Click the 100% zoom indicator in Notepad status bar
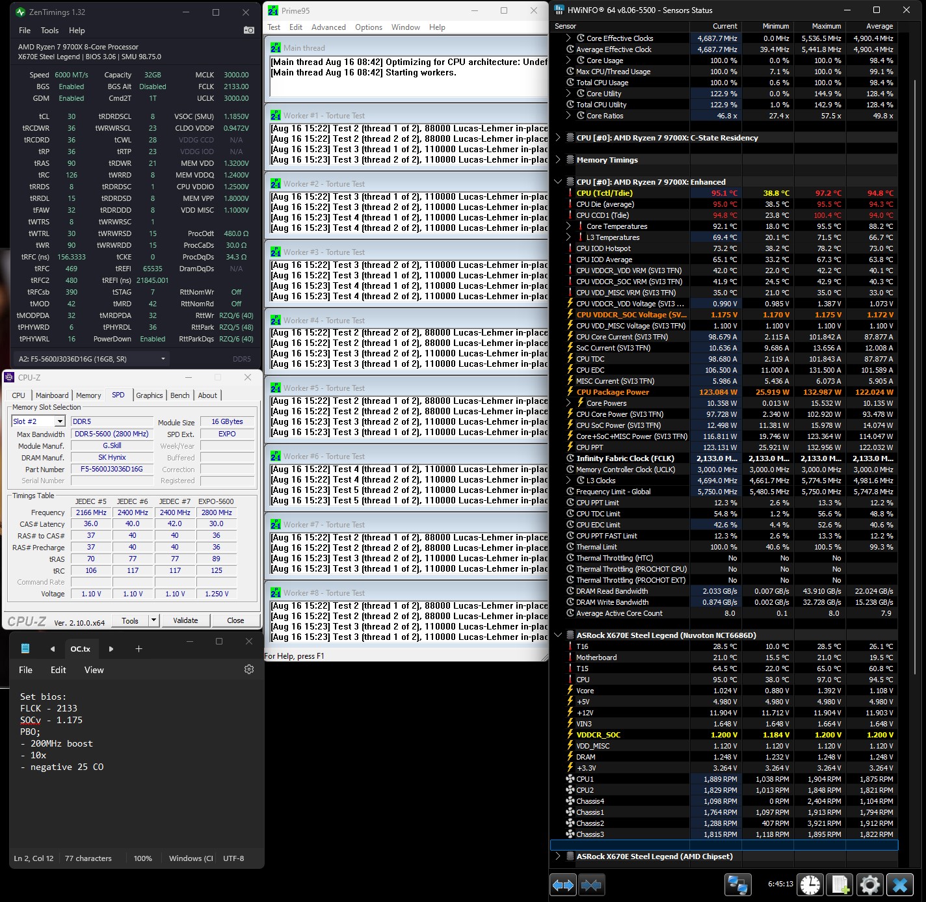Screen dimensions: 926x902 pyautogui.click(x=143, y=858)
